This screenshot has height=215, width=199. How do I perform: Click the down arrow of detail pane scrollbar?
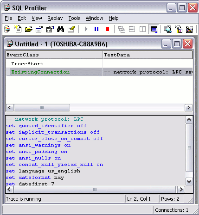[189, 182]
